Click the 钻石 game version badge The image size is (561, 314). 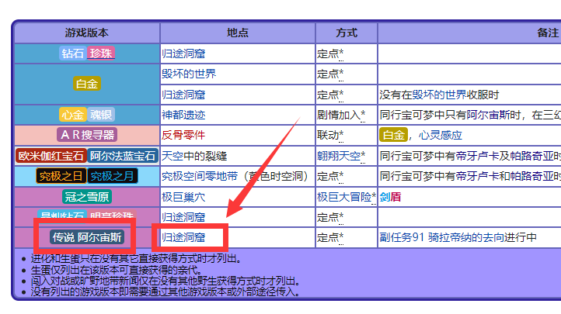pyautogui.click(x=72, y=53)
